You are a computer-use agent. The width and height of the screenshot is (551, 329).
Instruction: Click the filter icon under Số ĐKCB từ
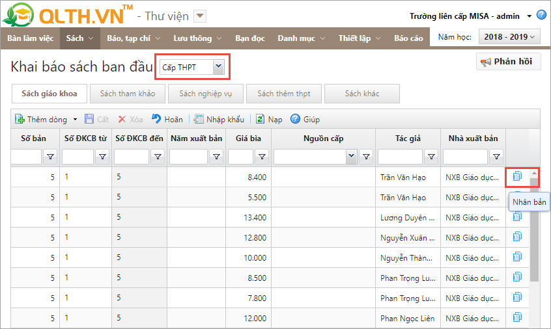[102, 157]
